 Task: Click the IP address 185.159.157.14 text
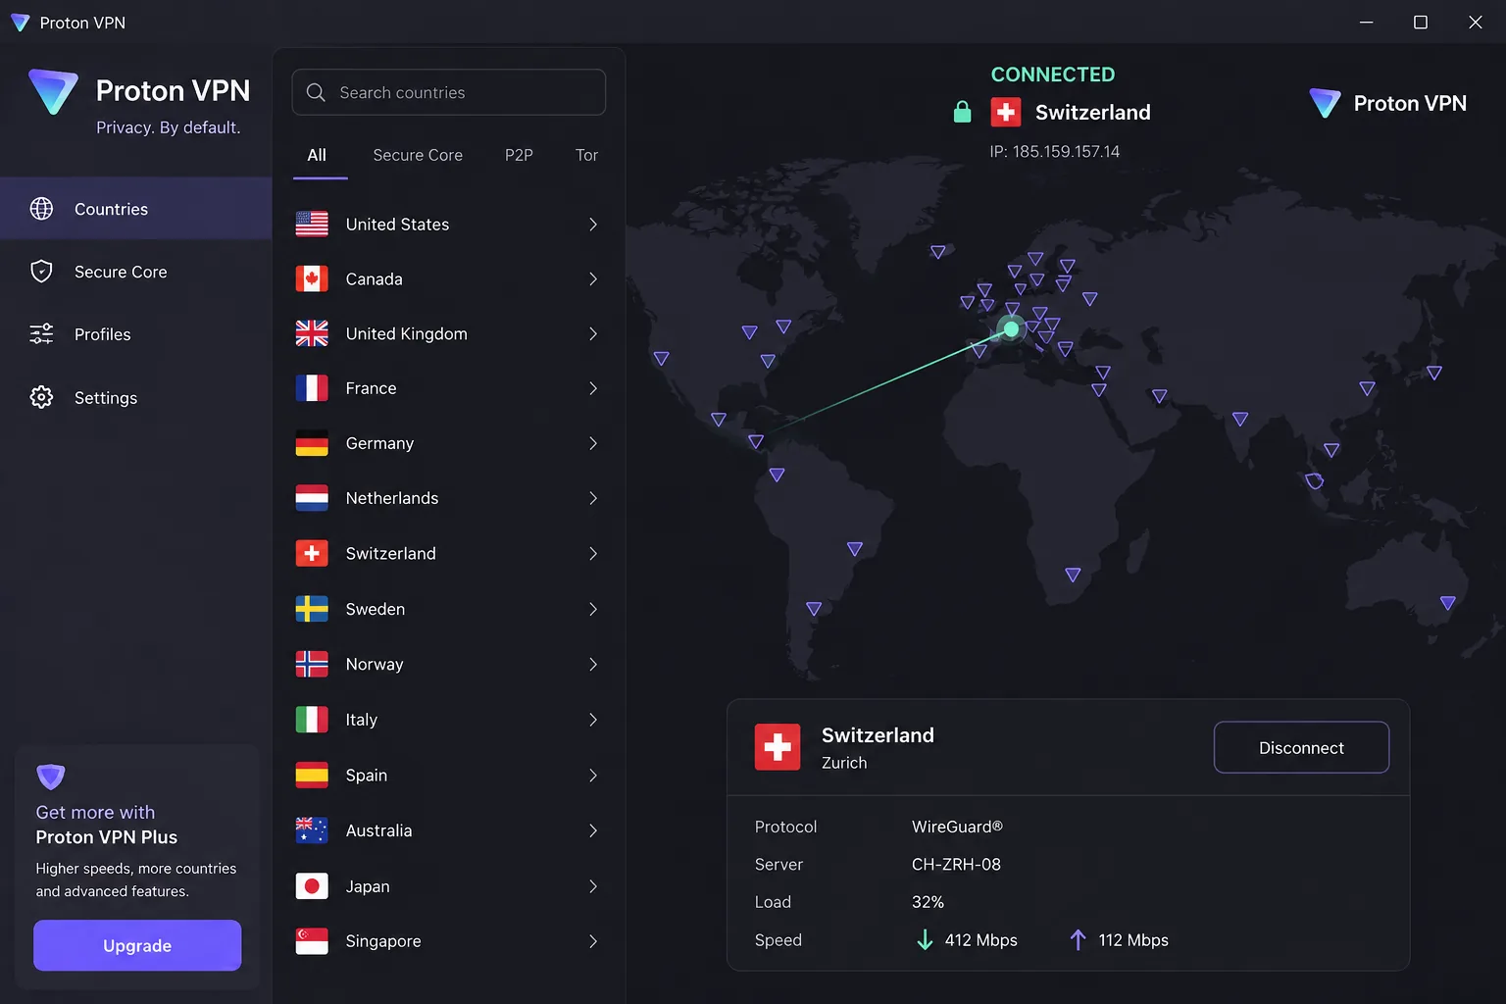1054,151
